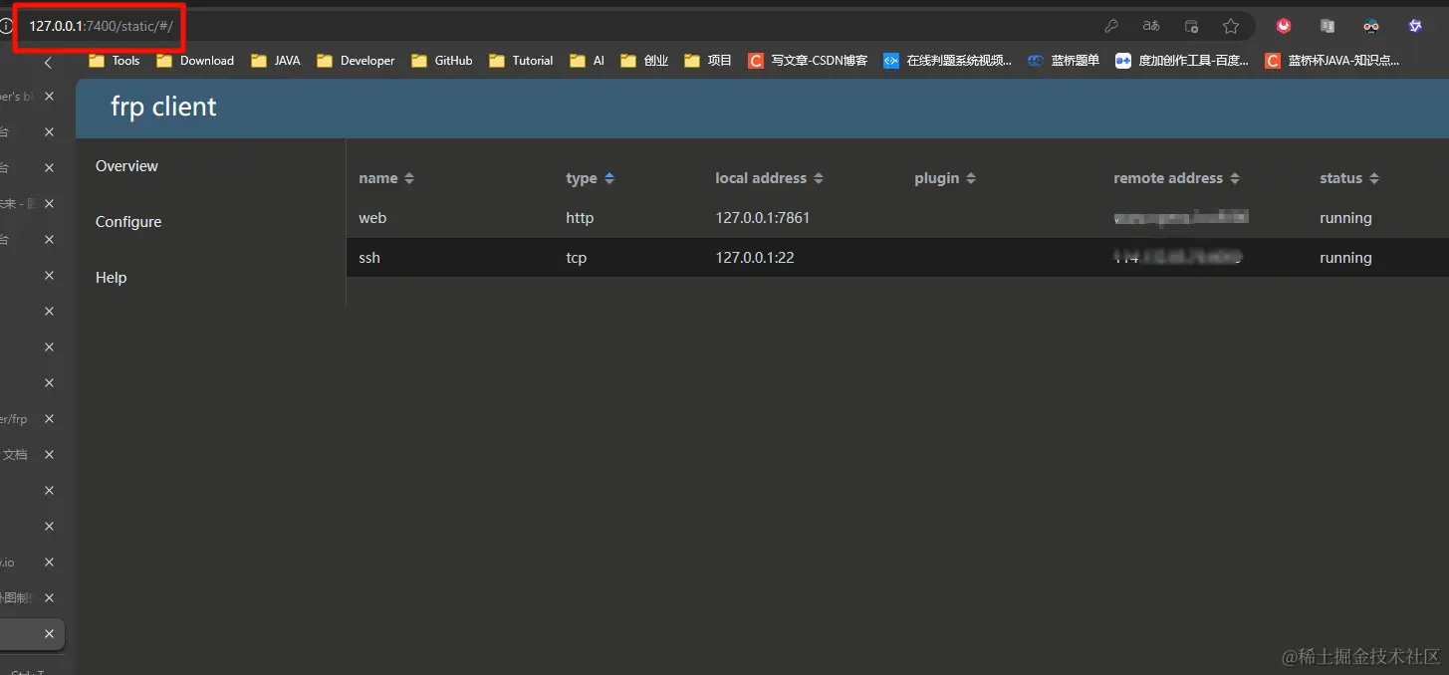Sort the table by type column
Image resolution: width=1449 pixels, height=675 pixels.
coord(591,178)
